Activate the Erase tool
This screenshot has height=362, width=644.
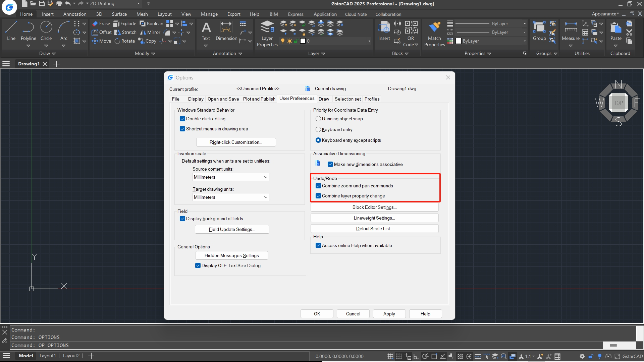click(x=101, y=23)
